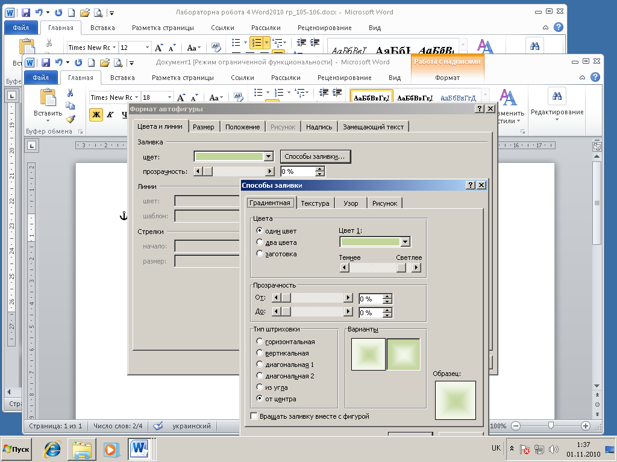
Task: Open font size dropdown in background Word window
Action: [147, 48]
